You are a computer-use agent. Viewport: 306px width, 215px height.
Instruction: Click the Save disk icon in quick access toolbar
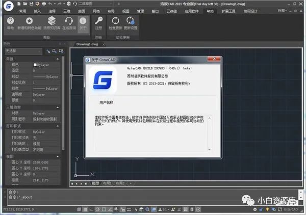point(31,4)
